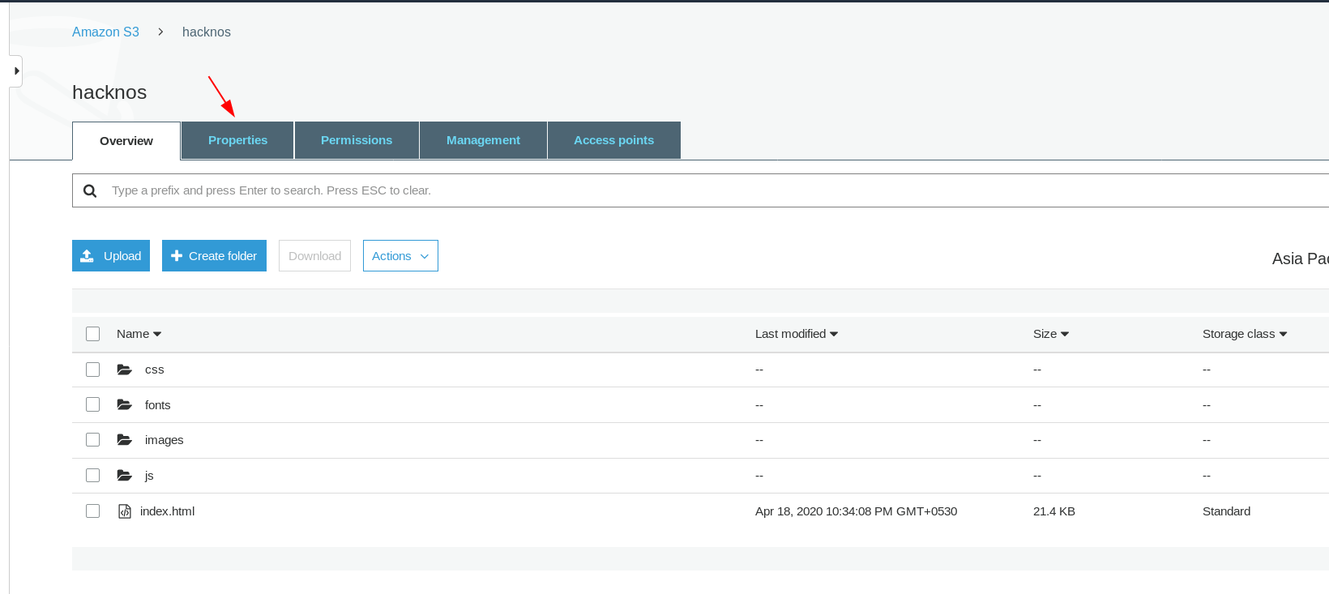Viewport: 1329px width, 594px height.
Task: Check the fonts folder checkbox
Action: 93,404
